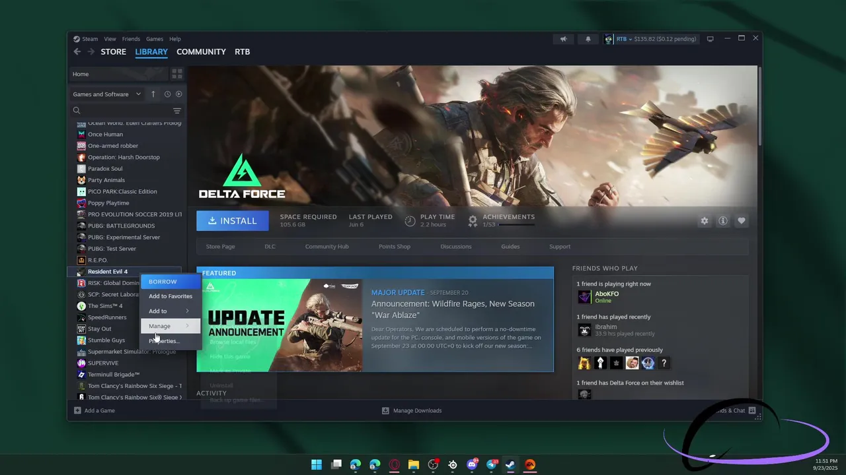Expand Manage submenu
Screen dimensions: 846x475
click(171, 326)
